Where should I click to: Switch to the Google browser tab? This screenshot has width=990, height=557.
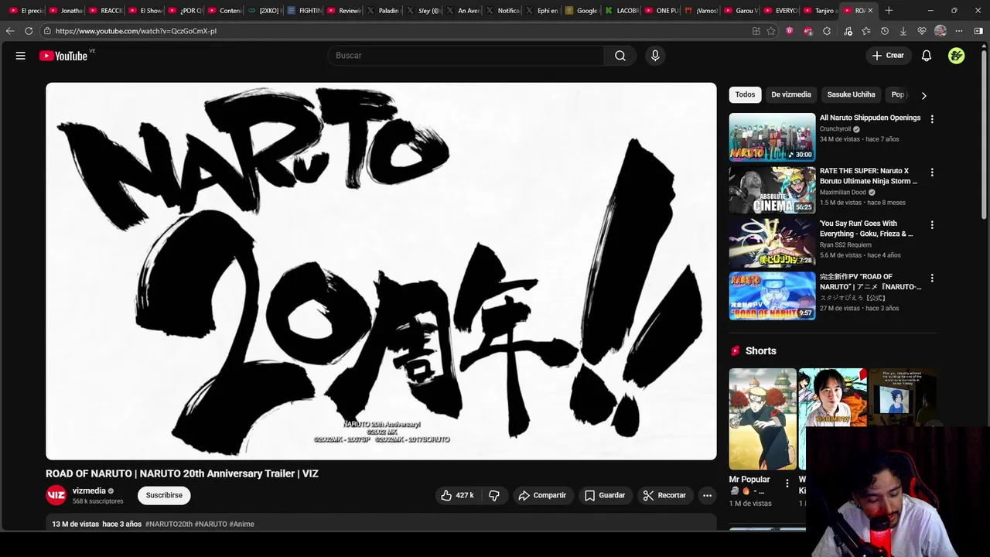tap(582, 11)
